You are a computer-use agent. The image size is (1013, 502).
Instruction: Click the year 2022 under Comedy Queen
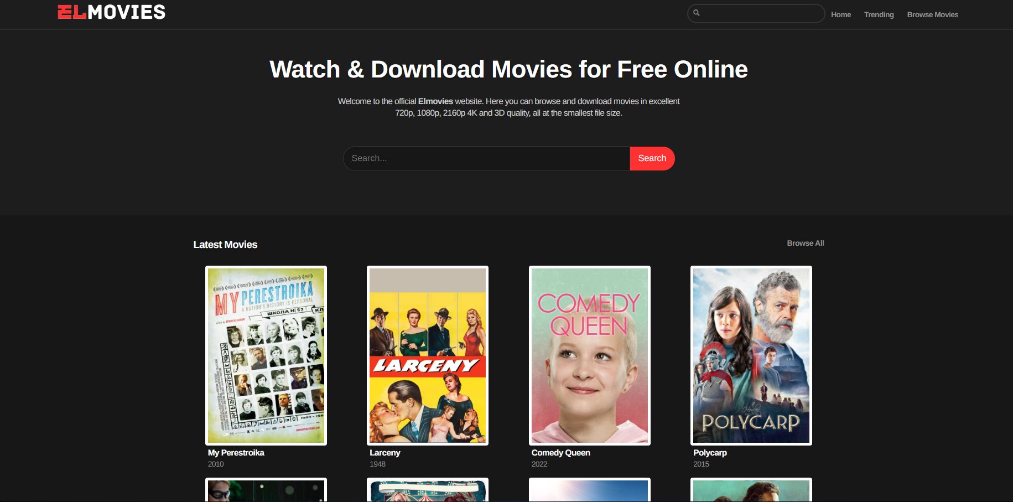(x=539, y=464)
